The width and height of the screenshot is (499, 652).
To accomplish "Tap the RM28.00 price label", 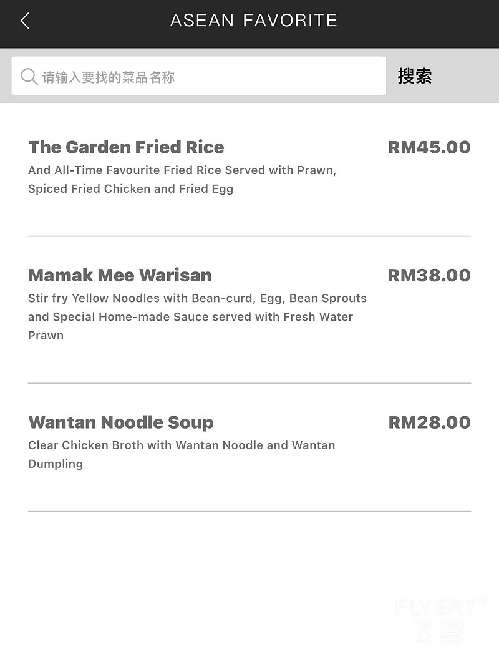I will click(429, 422).
